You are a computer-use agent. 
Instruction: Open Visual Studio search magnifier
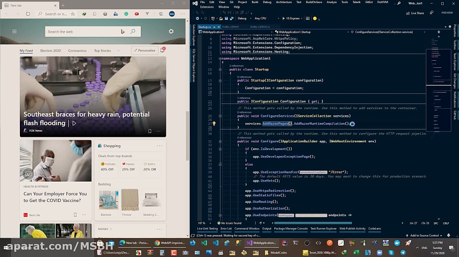pyautogui.click(x=399, y=3)
